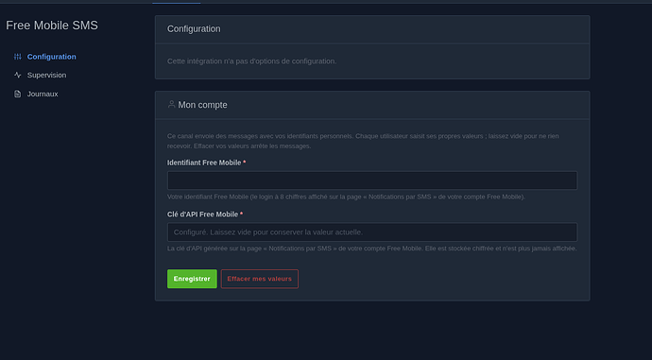Viewport: 652px width, 360px height.
Task: Click help text starting 'Votre identifiant Free Mobile'
Action: click(346, 197)
